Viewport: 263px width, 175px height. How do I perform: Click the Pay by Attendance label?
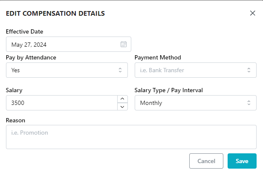31,57
